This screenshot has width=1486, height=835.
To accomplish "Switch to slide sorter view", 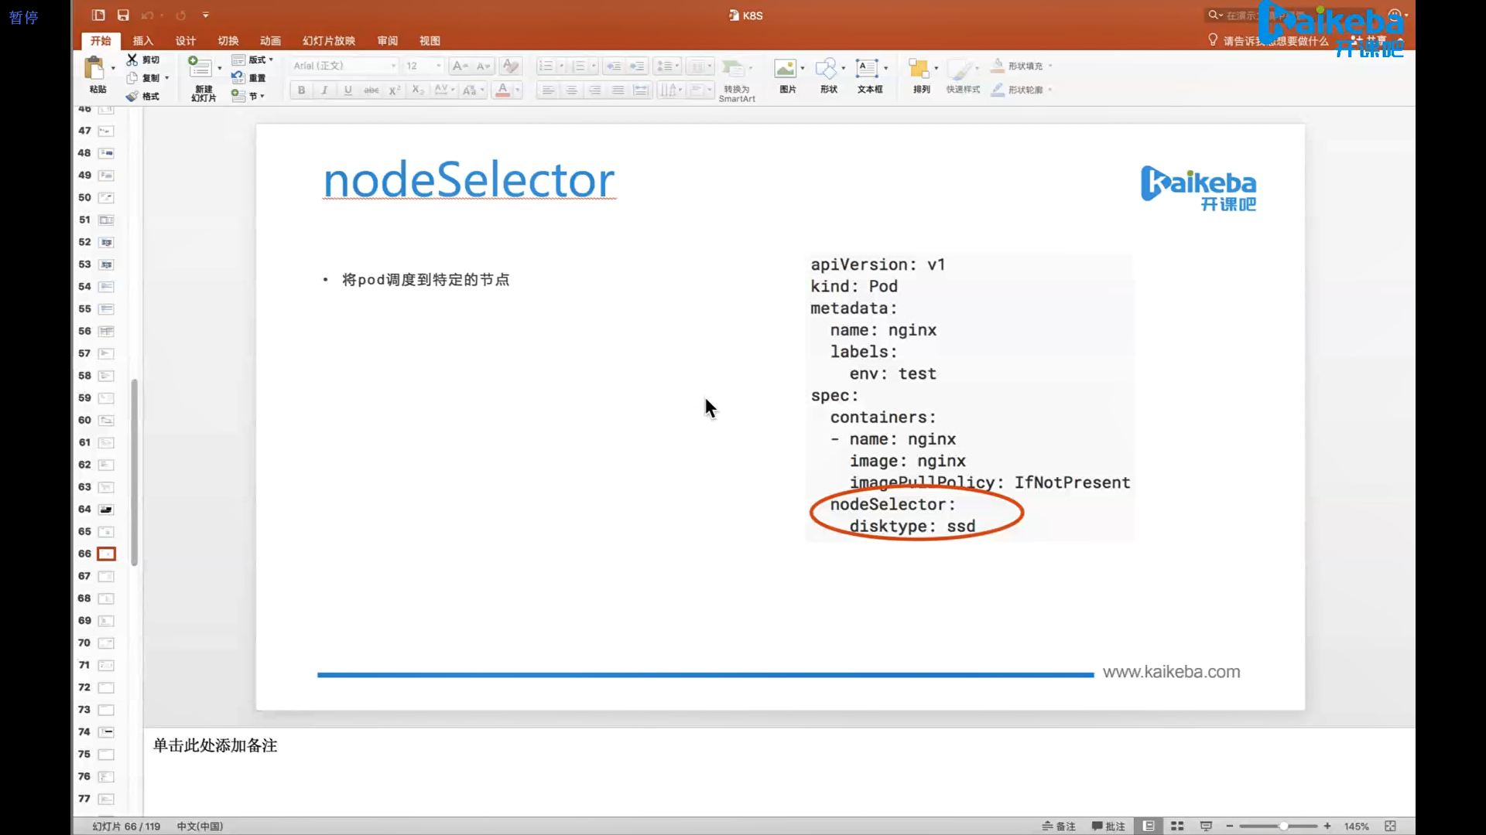I will (1177, 826).
